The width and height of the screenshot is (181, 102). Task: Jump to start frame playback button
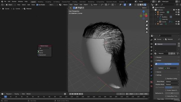coord(70,94)
